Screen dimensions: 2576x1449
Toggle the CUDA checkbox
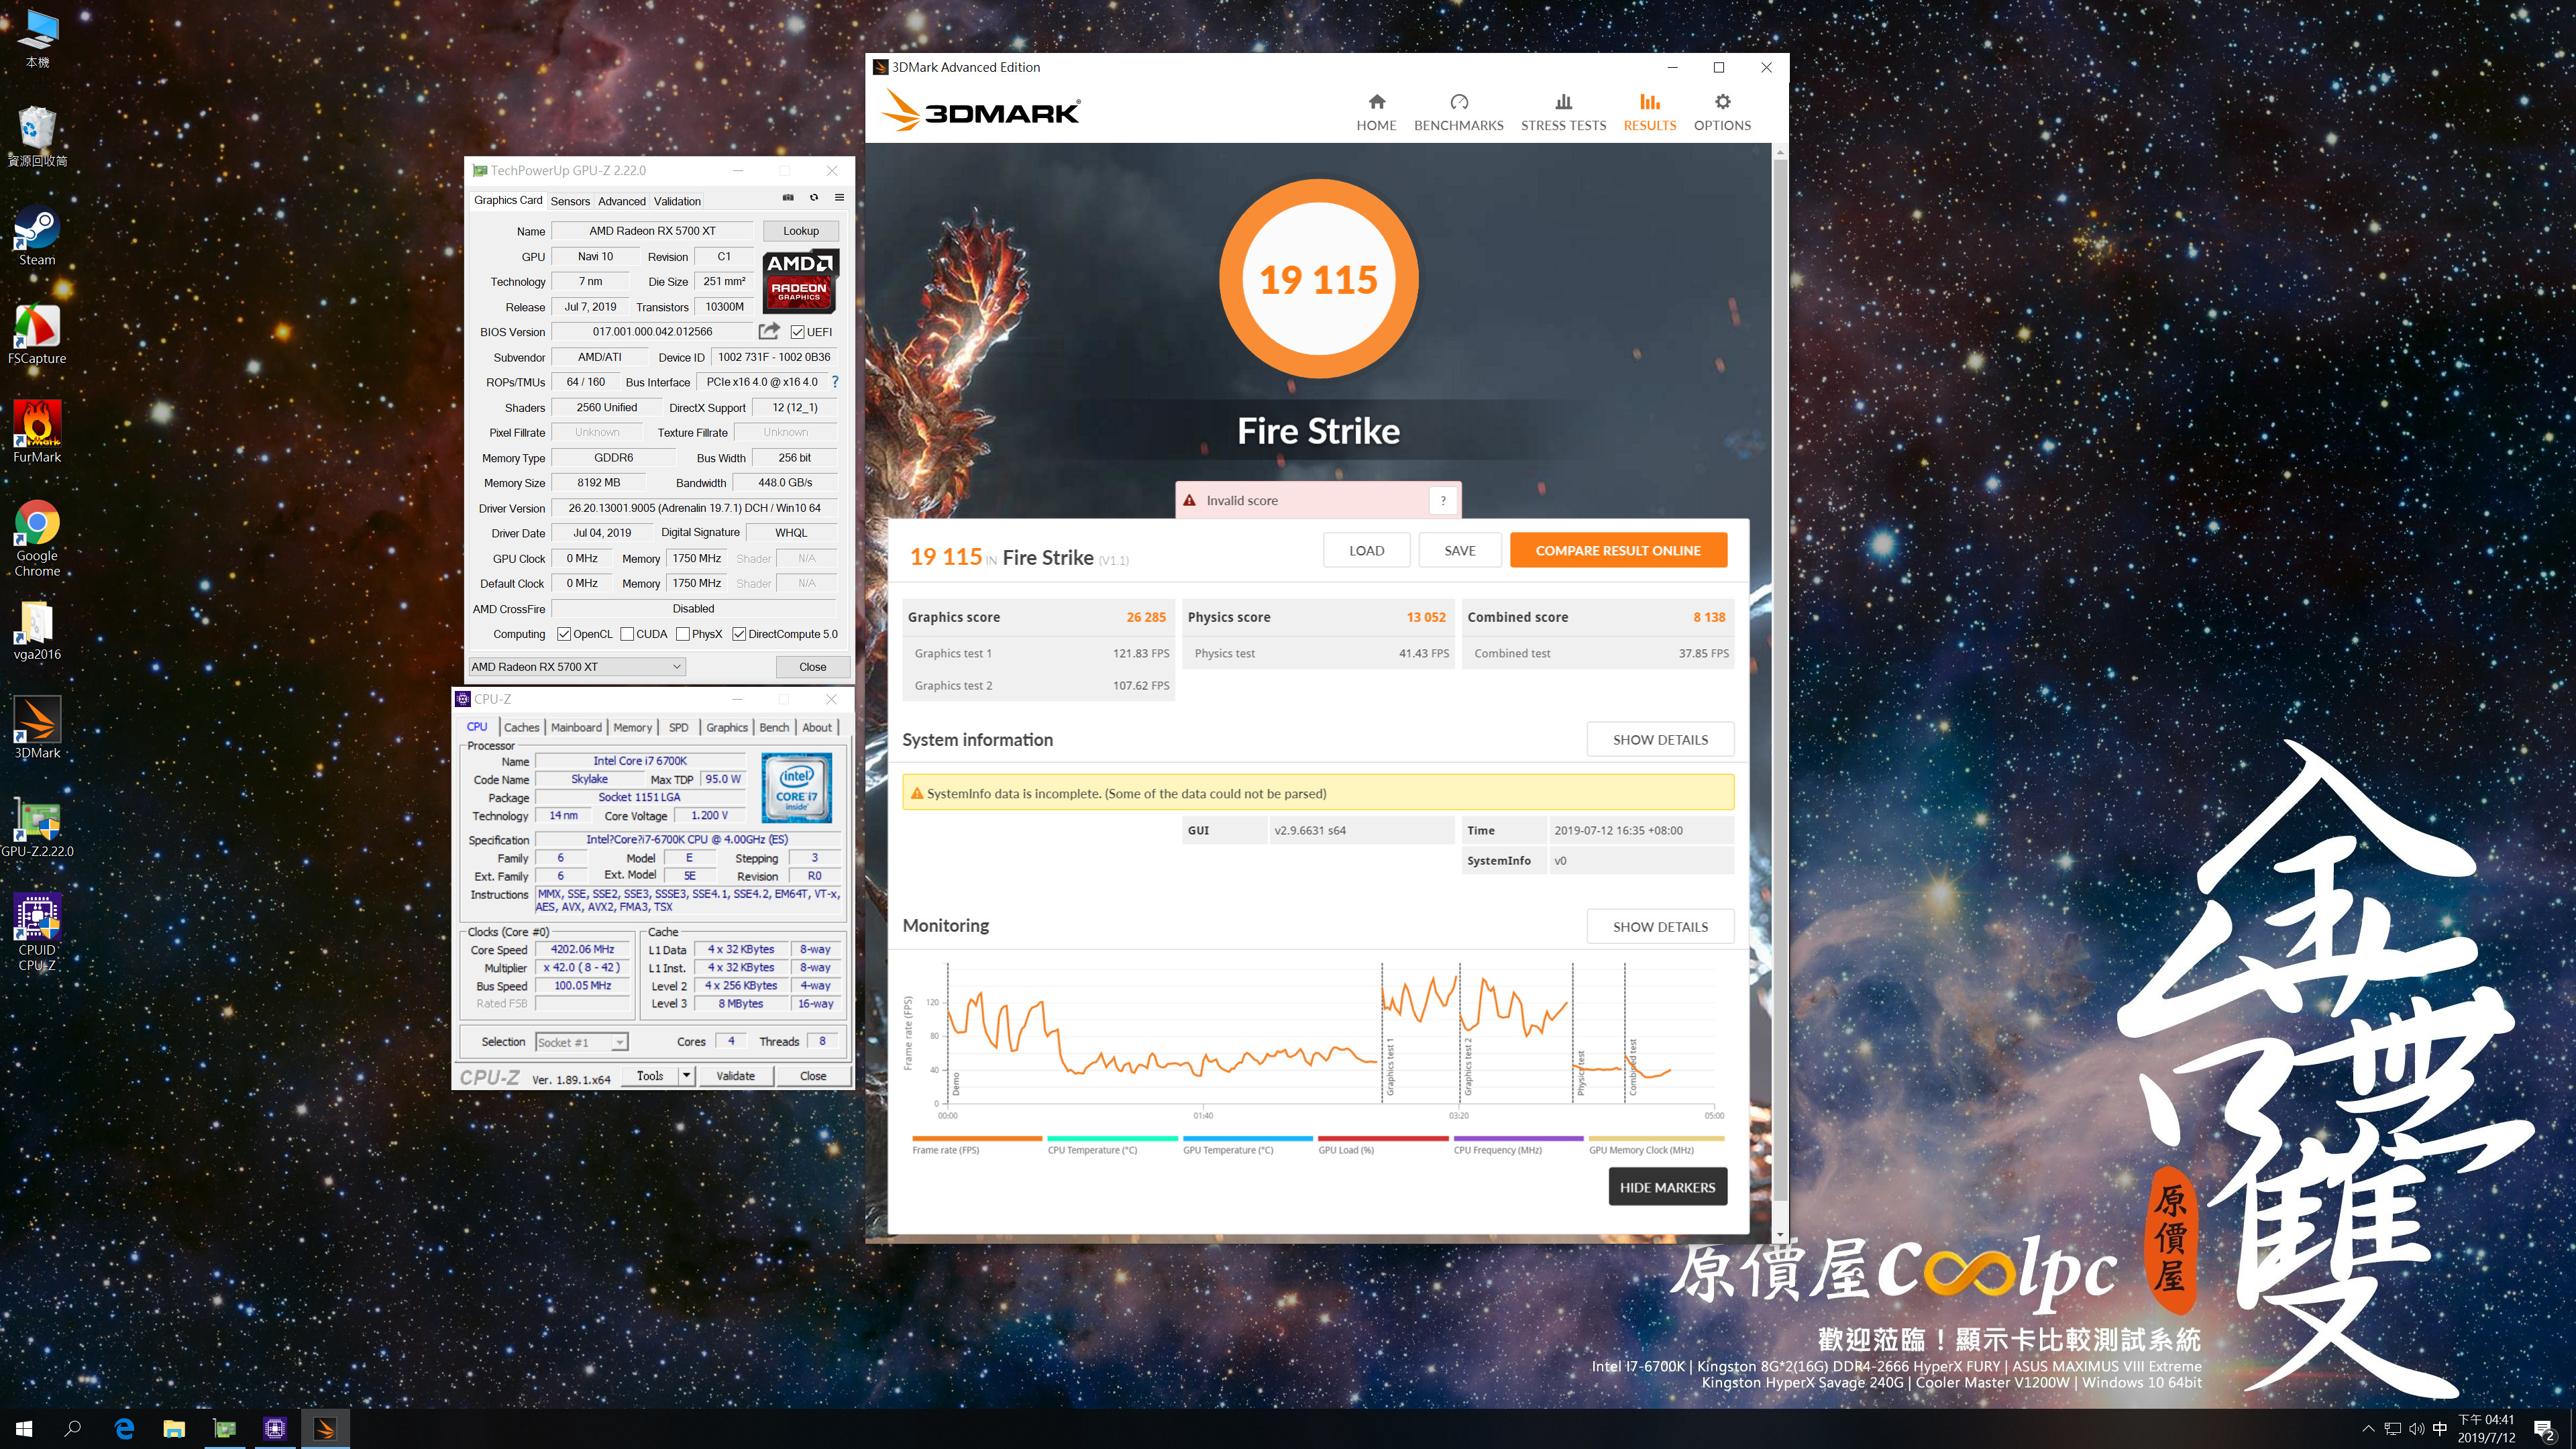(627, 634)
